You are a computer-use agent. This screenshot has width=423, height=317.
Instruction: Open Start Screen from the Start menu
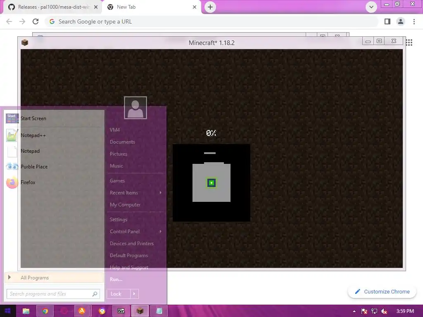click(54, 118)
